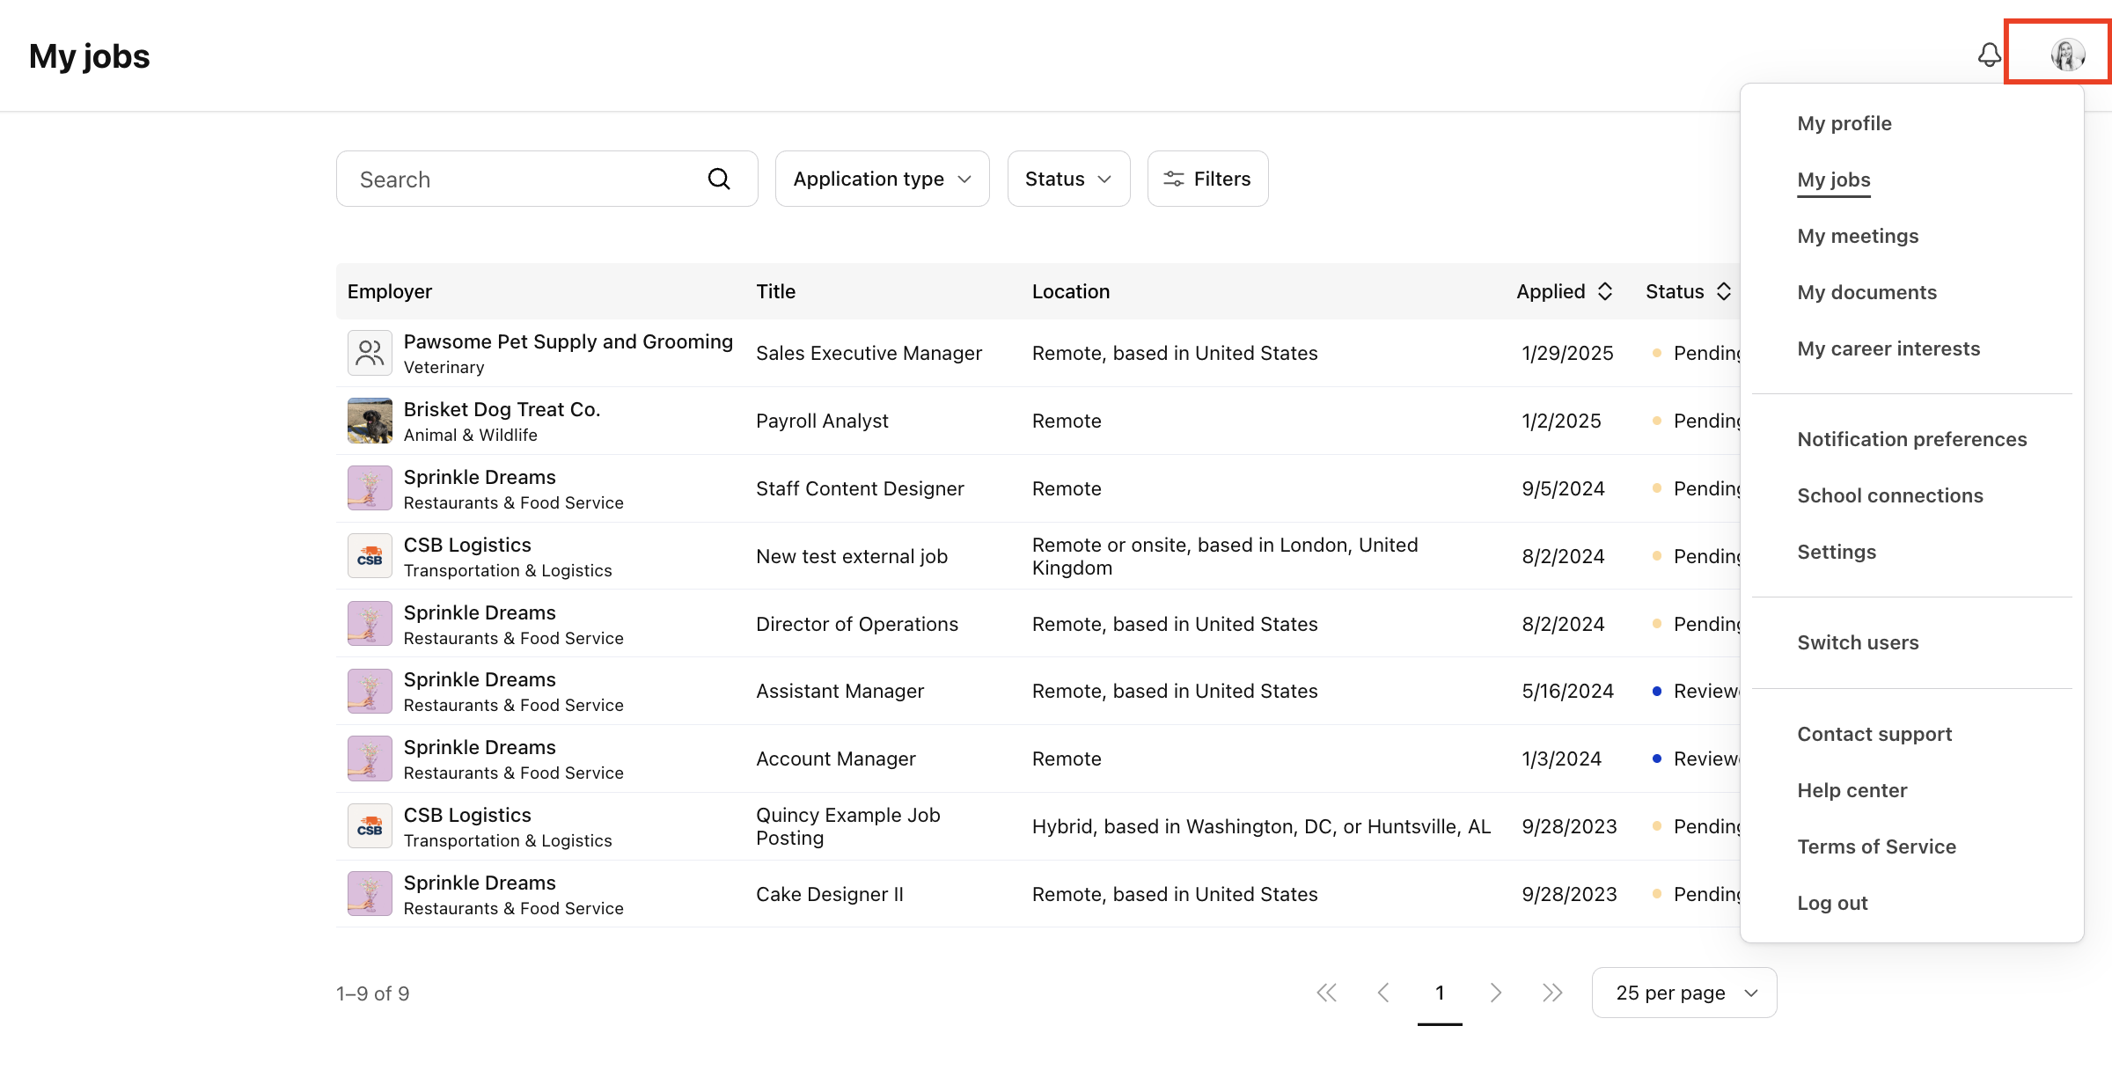Click the user profile avatar
The image size is (2112, 1070).
tap(2067, 55)
